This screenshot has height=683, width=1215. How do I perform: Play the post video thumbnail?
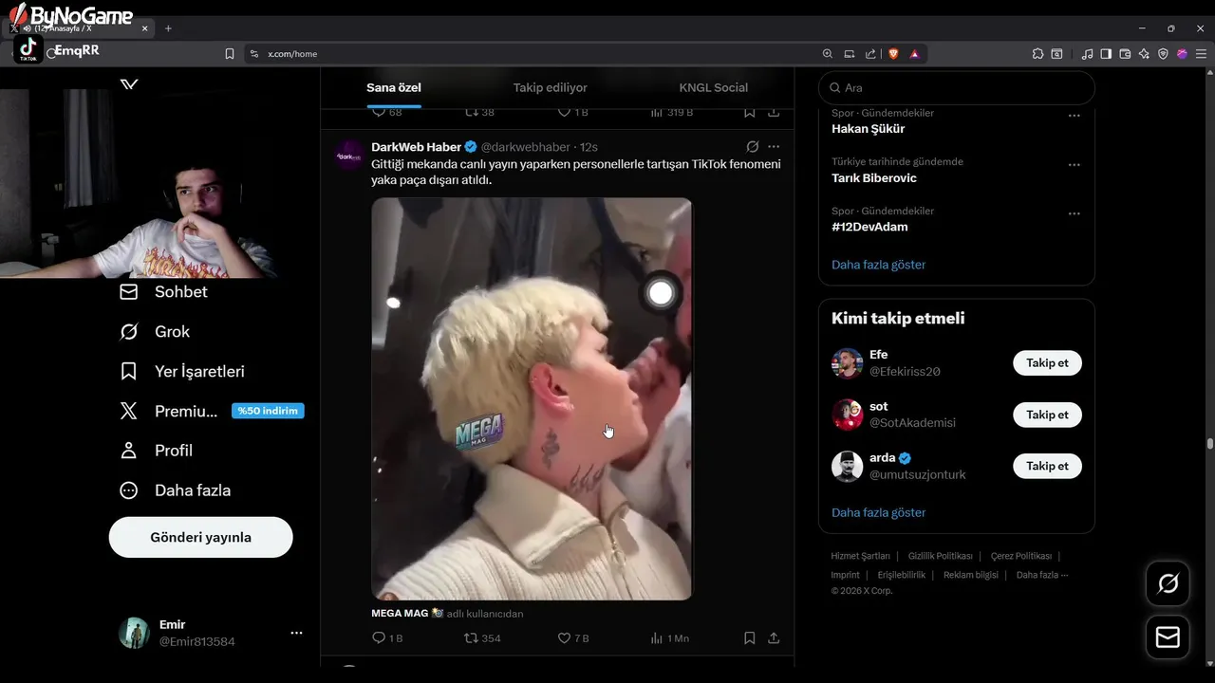tap(532, 398)
